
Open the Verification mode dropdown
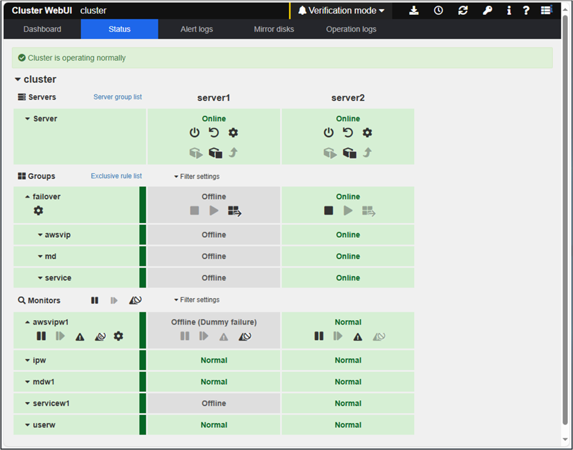click(341, 10)
